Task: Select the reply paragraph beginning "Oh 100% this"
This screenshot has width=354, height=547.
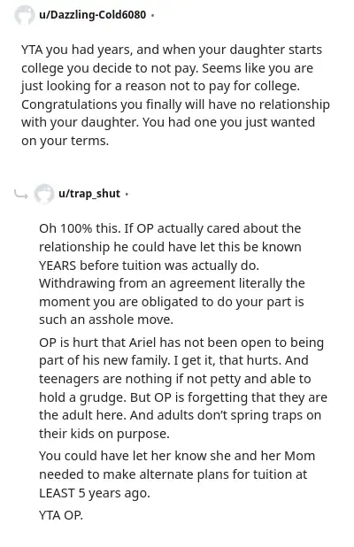Action: [172, 273]
